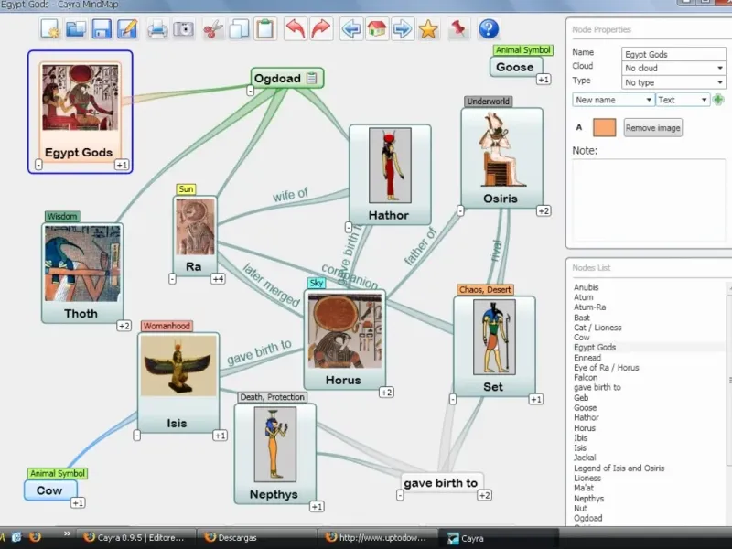This screenshot has width=732, height=549.
Task: Cut the selection with the scissors icon
Action: coord(213,29)
